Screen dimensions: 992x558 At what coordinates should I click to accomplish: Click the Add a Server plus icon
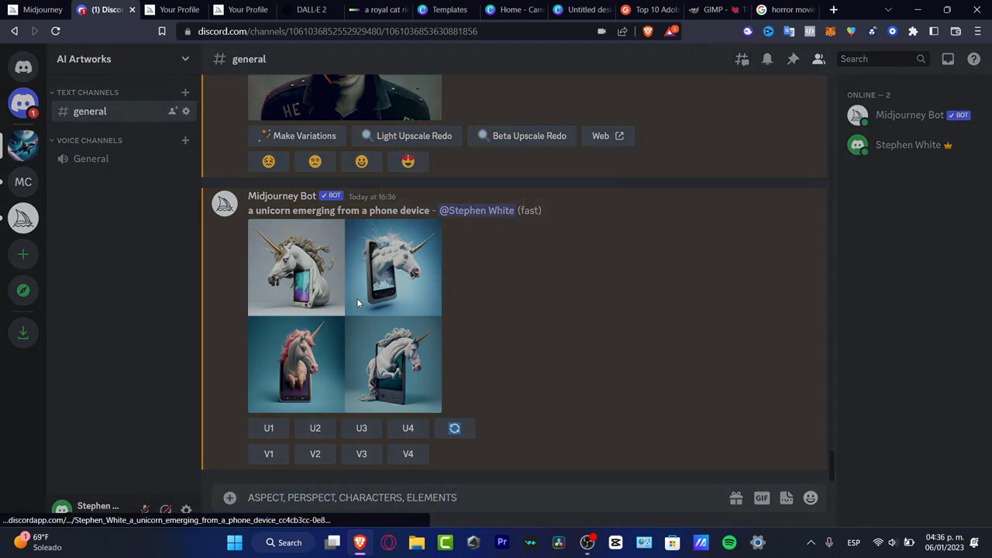pos(23,254)
